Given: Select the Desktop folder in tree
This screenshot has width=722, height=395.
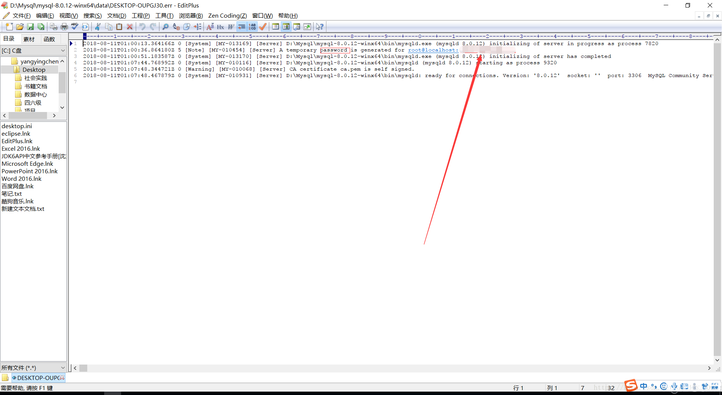Looking at the screenshot, I should click(30, 70).
